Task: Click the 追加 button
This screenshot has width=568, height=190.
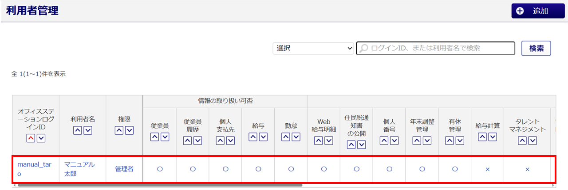Action: tap(538, 11)
